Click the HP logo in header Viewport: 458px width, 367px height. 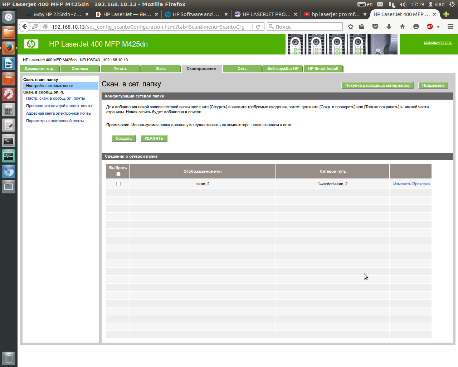[31, 44]
